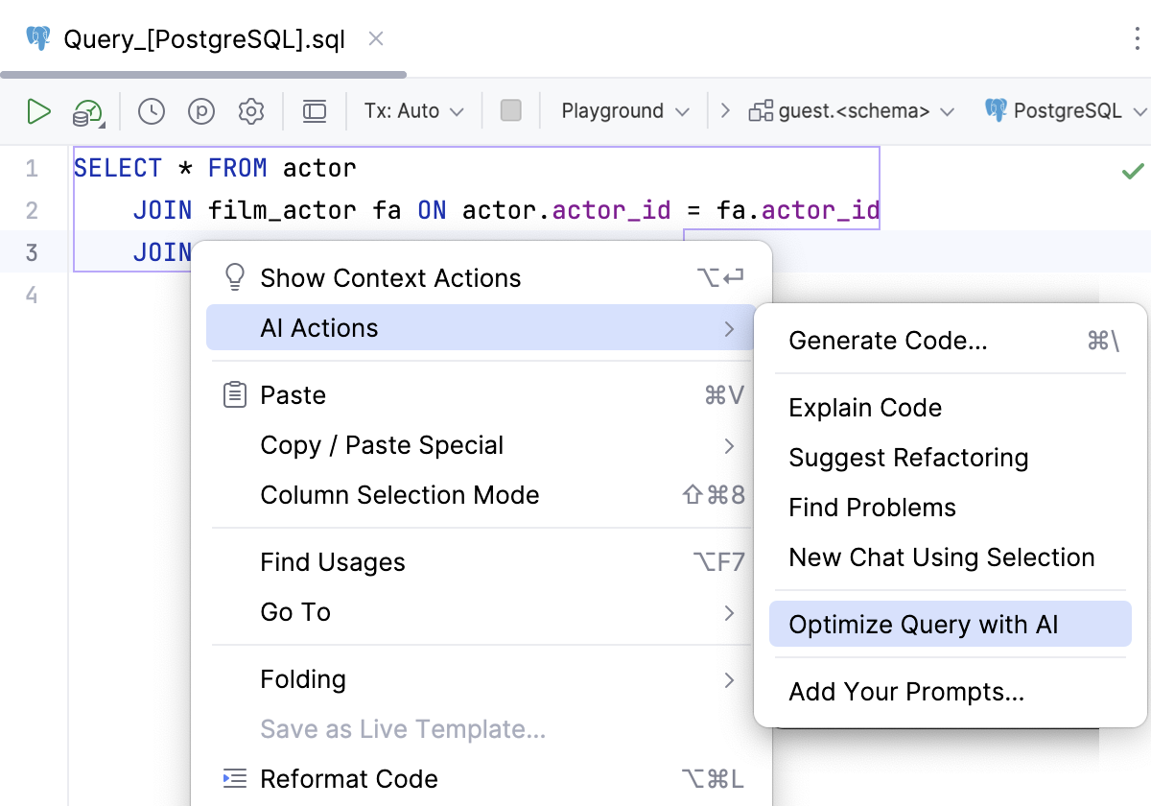Choose New Chat Using Selection

click(951, 557)
